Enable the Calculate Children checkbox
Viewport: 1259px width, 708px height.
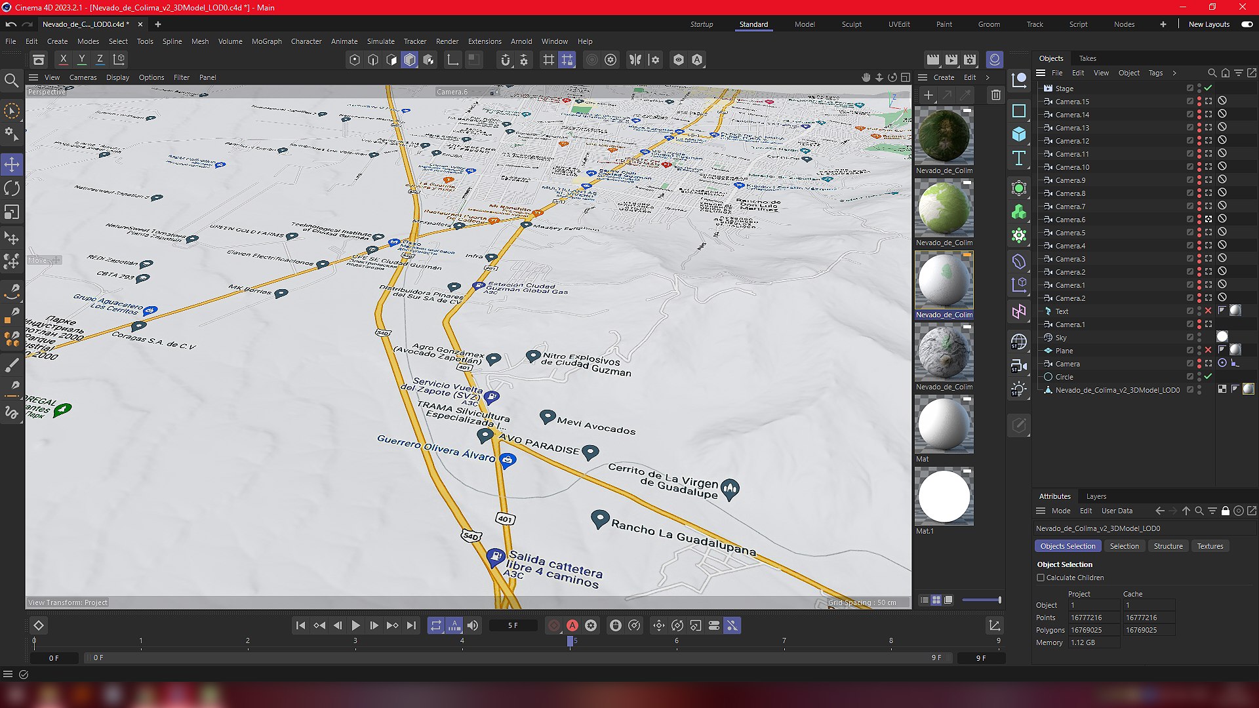[x=1041, y=578]
